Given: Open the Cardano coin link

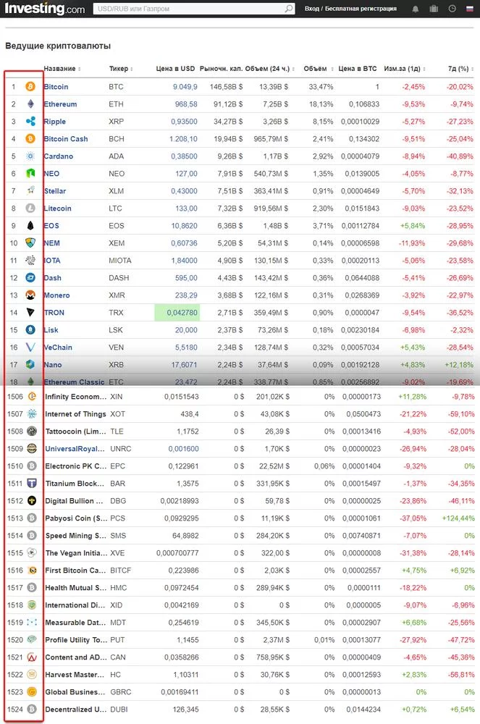Looking at the screenshot, I should point(58,156).
